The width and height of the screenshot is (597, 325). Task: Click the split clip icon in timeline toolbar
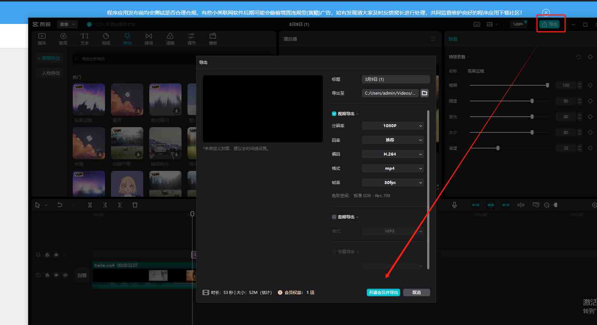(x=90, y=205)
